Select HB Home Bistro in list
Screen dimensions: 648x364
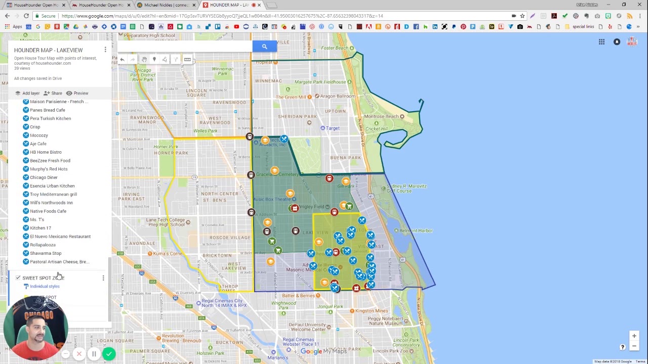[x=46, y=152]
